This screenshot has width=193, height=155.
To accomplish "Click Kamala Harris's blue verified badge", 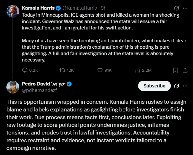I will pos(59,8).
